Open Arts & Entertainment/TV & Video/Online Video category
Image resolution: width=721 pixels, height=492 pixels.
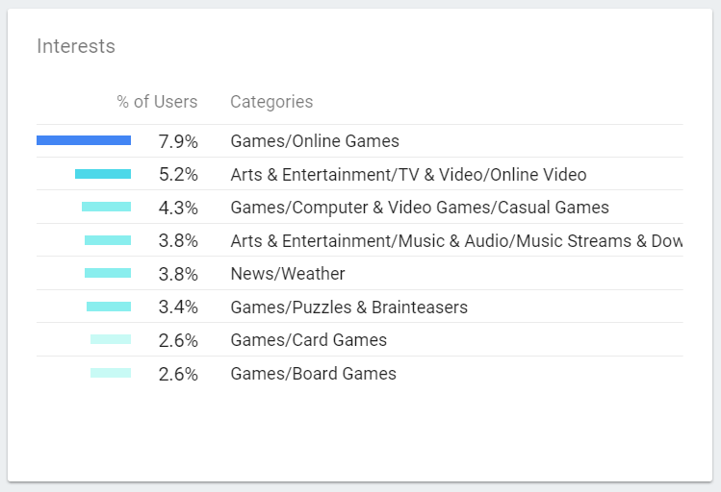point(408,175)
